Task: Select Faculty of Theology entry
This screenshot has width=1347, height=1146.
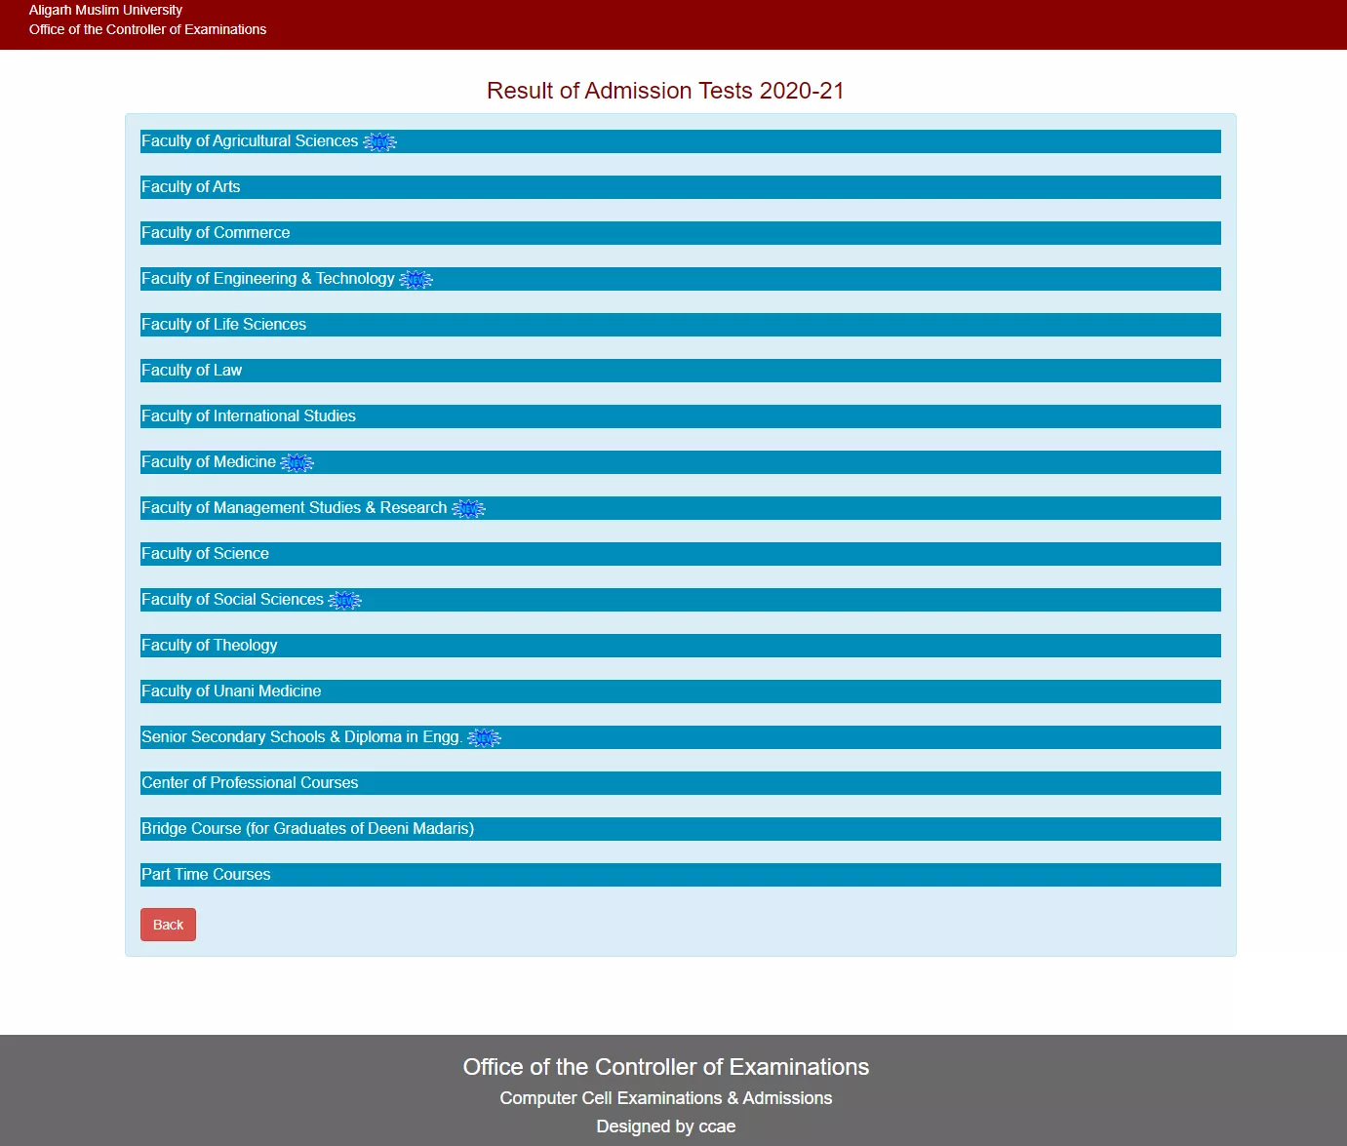Action: click(210, 646)
